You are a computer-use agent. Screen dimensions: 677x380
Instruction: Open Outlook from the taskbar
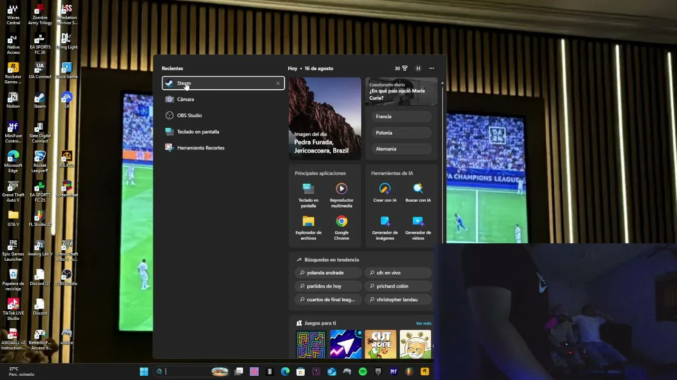pos(332,372)
